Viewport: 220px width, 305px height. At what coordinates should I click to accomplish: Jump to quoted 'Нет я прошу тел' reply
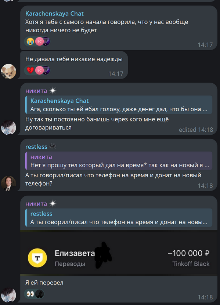(x=119, y=161)
